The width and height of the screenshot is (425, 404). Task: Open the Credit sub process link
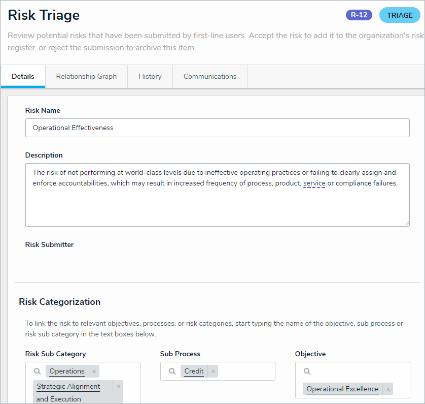pyautogui.click(x=194, y=371)
